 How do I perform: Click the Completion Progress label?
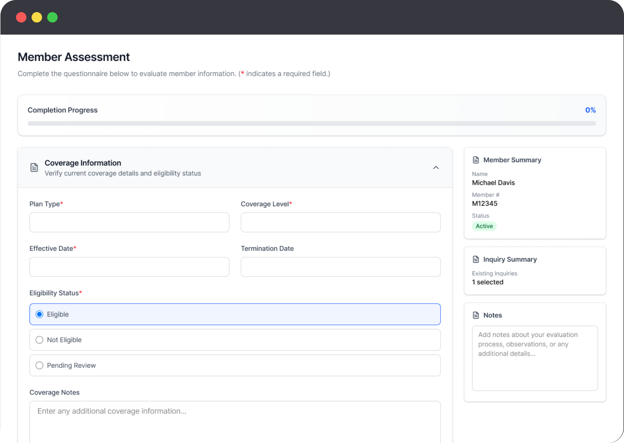pyautogui.click(x=63, y=110)
